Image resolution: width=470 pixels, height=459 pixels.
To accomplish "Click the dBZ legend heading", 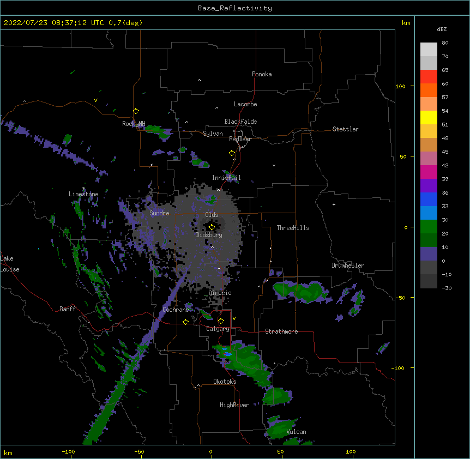I will point(442,29).
